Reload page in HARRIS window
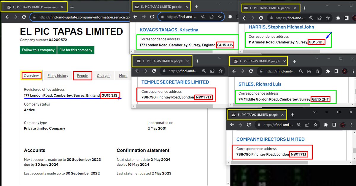356x186 pixels. click(261, 18)
